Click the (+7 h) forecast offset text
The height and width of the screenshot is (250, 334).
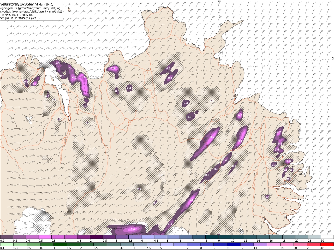(x=35, y=18)
